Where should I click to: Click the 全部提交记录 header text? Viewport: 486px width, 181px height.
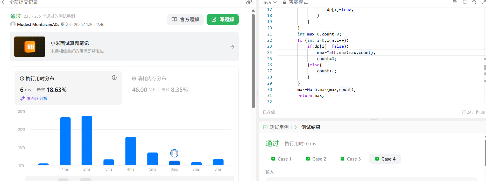[x=24, y=2]
